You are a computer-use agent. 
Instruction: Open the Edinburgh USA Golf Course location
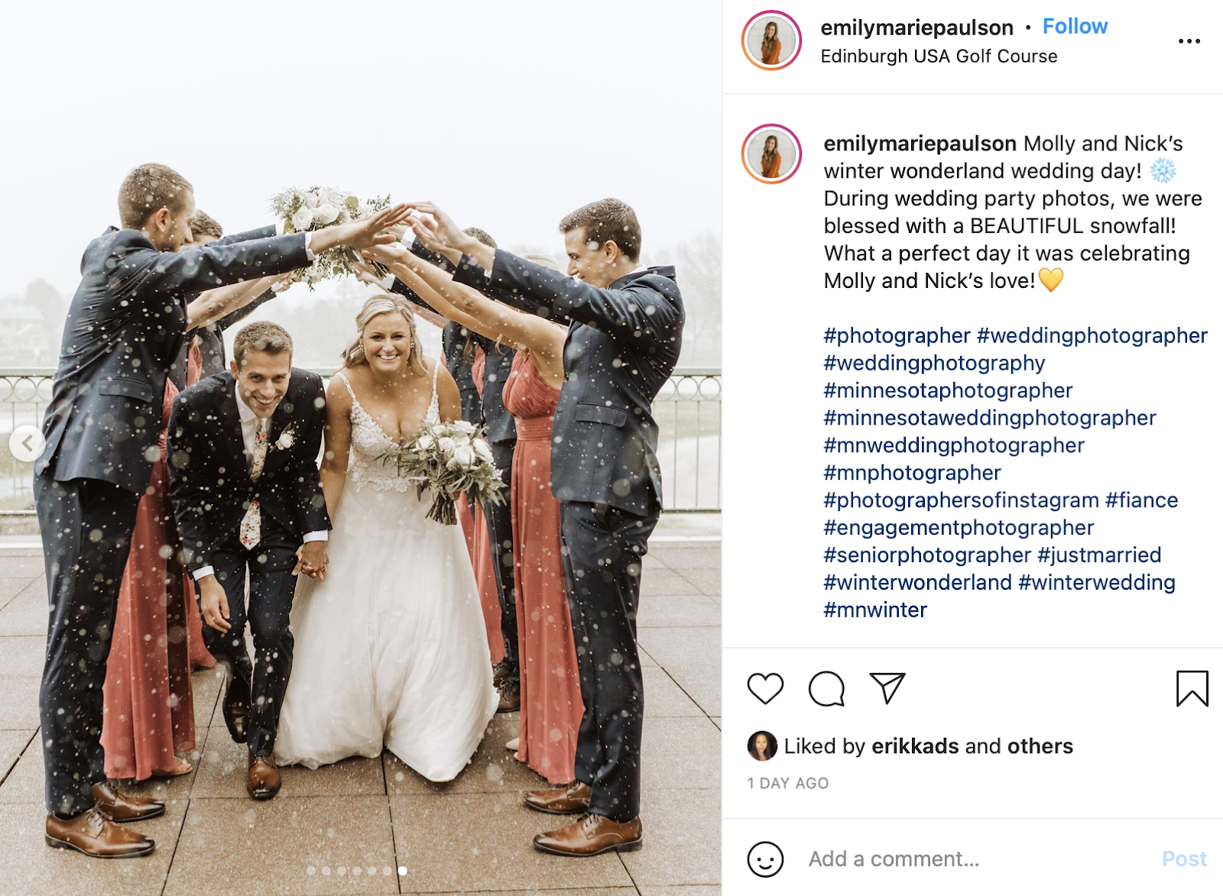939,57
